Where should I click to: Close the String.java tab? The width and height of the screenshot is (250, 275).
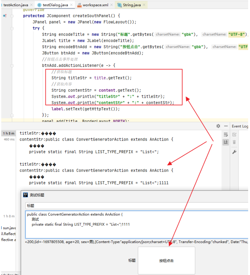point(144,5)
